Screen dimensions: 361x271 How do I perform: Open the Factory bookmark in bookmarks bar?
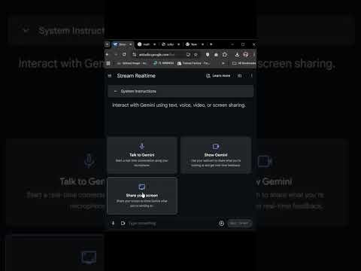coord(193,63)
